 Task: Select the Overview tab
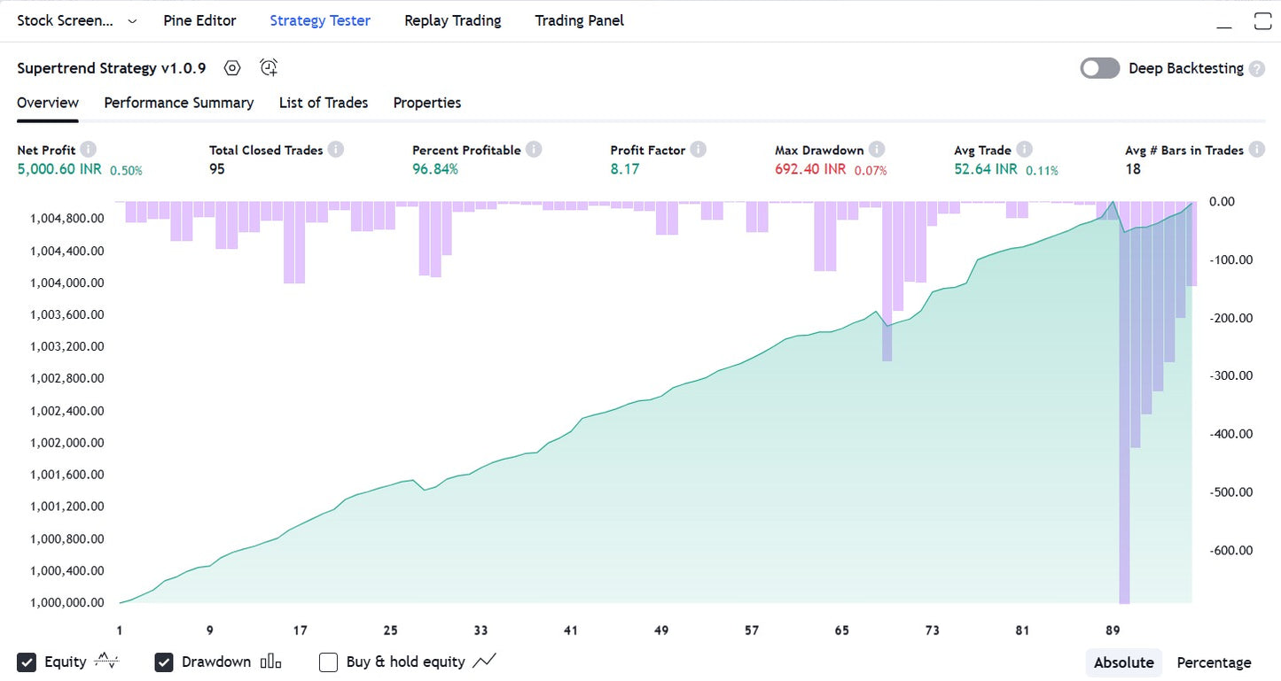[x=48, y=103]
